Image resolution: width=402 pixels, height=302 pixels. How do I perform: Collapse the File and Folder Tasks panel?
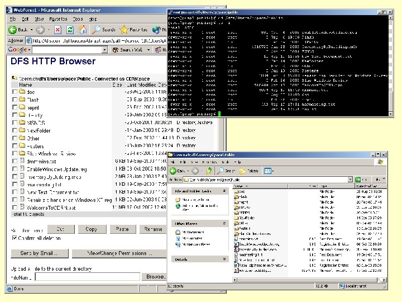tap(224, 191)
